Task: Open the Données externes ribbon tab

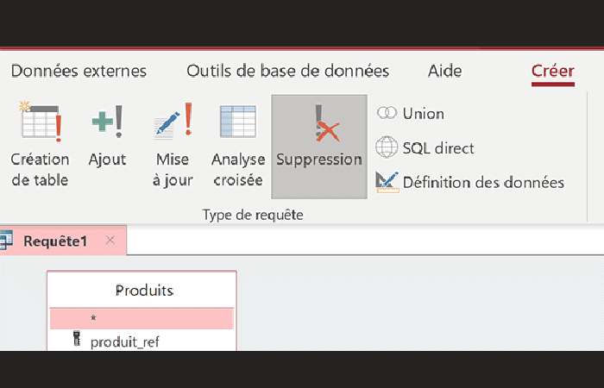Action: point(79,71)
